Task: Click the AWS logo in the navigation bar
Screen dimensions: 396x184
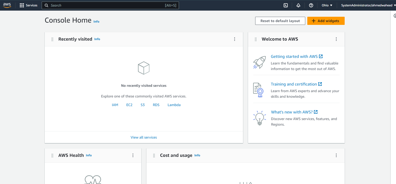Action: click(7, 5)
